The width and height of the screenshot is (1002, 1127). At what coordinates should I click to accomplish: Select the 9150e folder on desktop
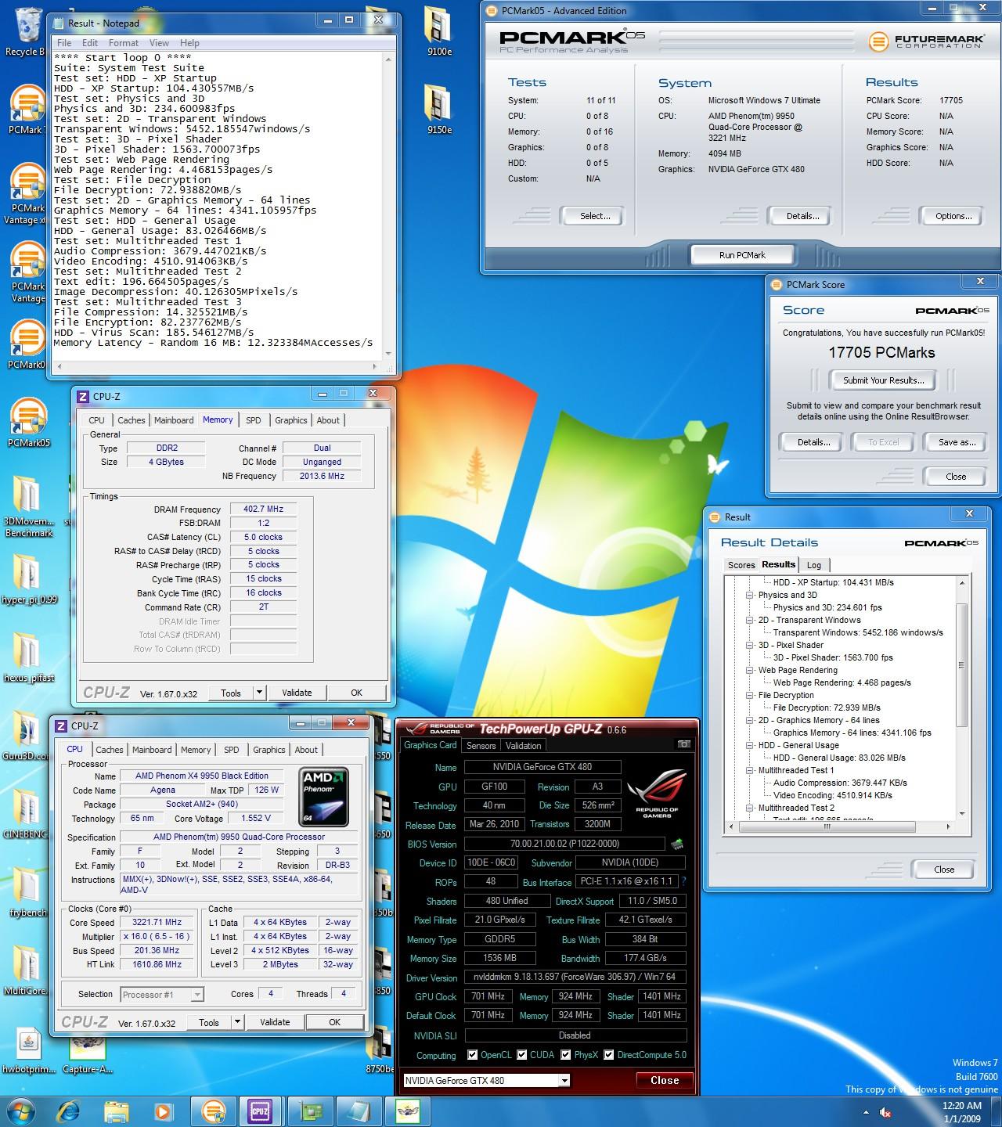pyautogui.click(x=439, y=110)
